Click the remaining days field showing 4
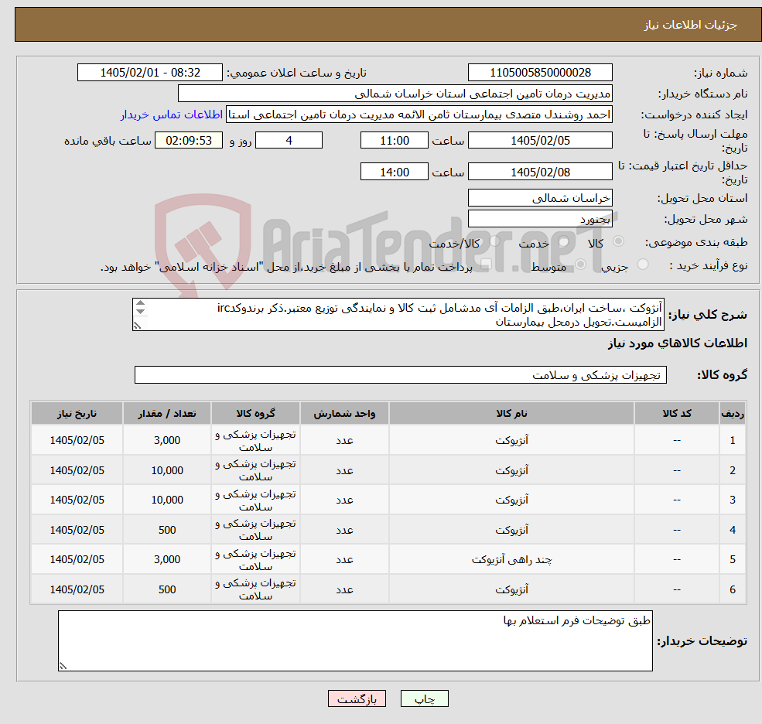The image size is (762, 724). (x=289, y=141)
